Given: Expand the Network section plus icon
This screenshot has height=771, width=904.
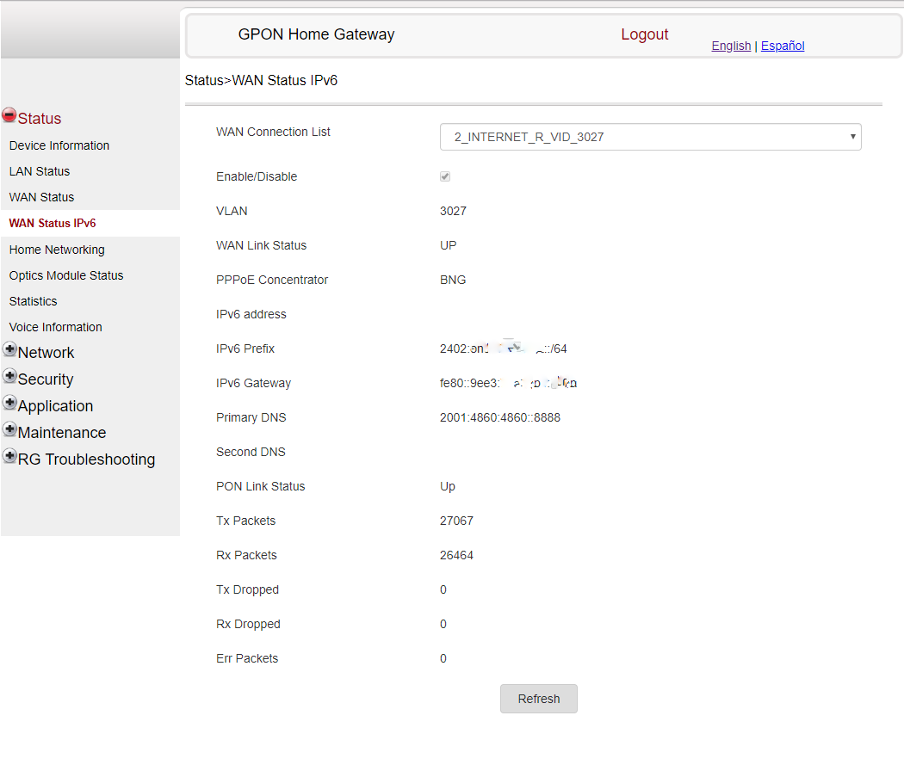Looking at the screenshot, I should point(10,349).
